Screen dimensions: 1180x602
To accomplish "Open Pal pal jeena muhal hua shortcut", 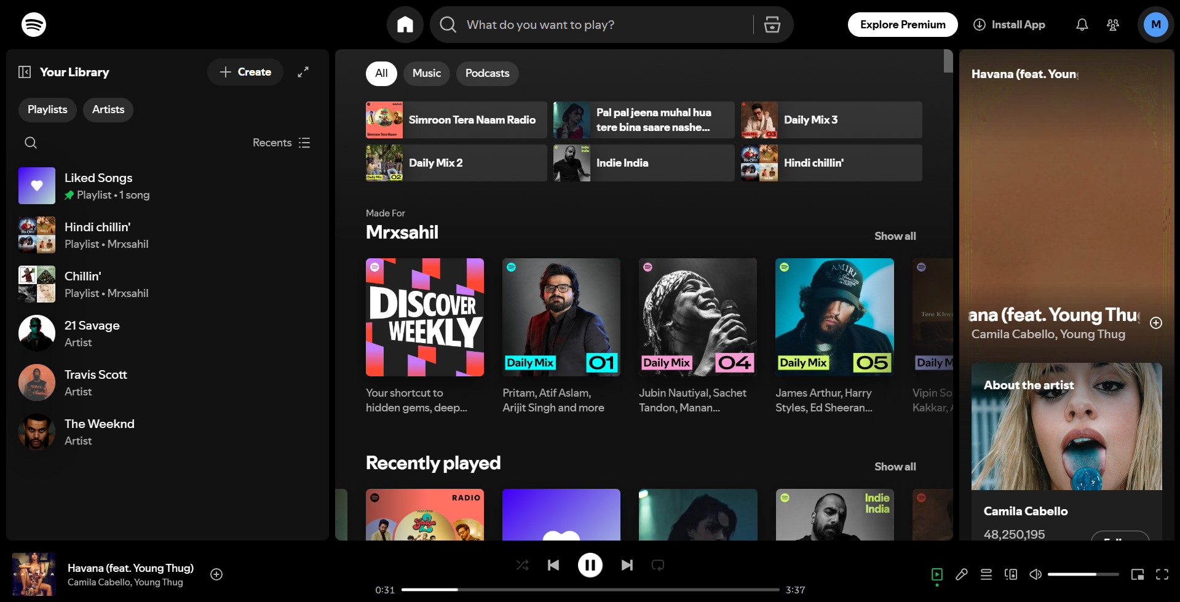I will tap(644, 120).
